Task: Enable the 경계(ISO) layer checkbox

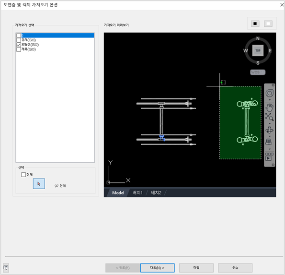Action: click(19, 40)
